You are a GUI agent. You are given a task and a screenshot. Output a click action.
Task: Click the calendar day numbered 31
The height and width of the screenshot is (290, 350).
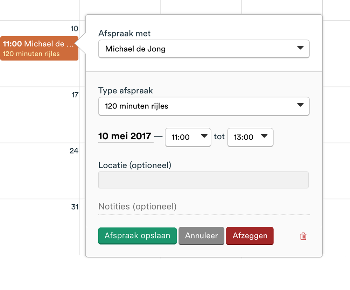(x=75, y=207)
